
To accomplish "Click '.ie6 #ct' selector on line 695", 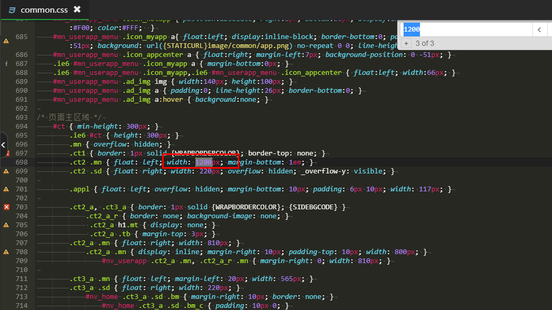I will pyautogui.click(x=86, y=135).
